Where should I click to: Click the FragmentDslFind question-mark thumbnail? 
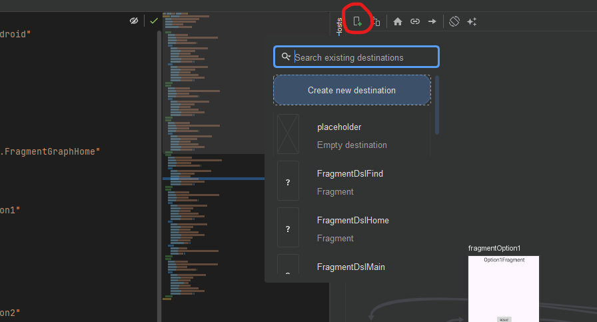[x=288, y=181]
